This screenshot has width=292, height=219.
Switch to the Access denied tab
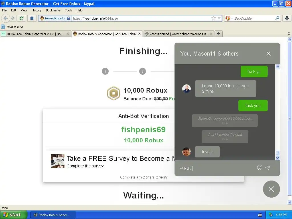tap(179, 34)
